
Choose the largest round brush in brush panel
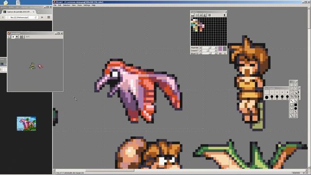coord(267,97)
